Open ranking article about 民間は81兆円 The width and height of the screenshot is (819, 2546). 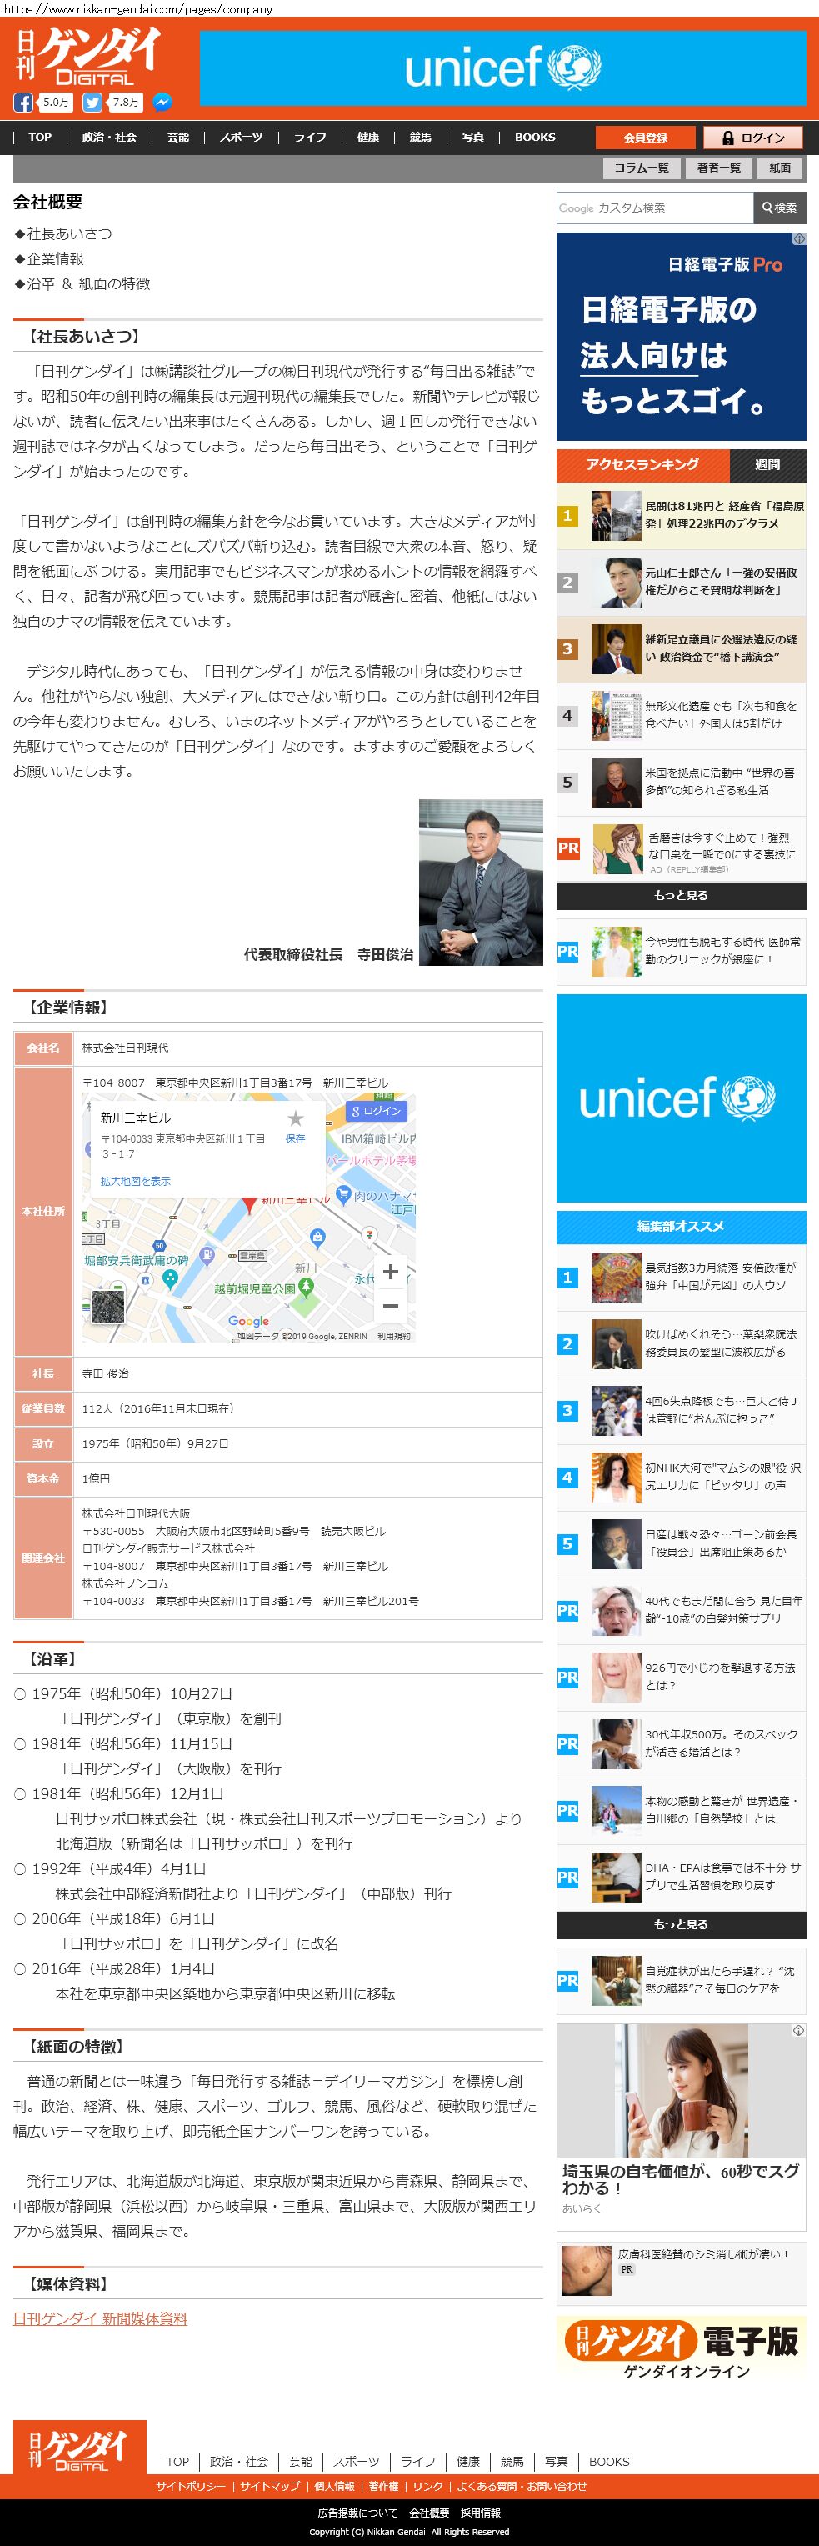(x=681, y=515)
